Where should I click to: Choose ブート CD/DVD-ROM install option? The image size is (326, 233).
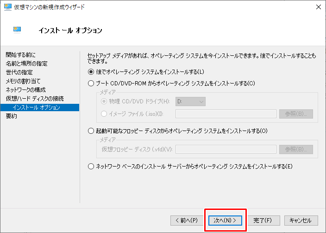click(91, 84)
